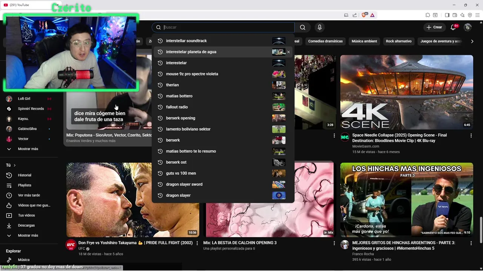Select 'fallout radio' search suggestion
The image size is (483, 271).
tap(223, 107)
